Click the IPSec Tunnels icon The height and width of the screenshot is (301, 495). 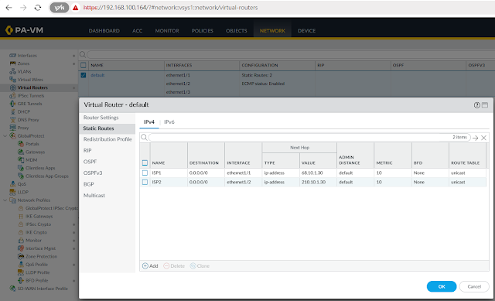(x=12, y=96)
